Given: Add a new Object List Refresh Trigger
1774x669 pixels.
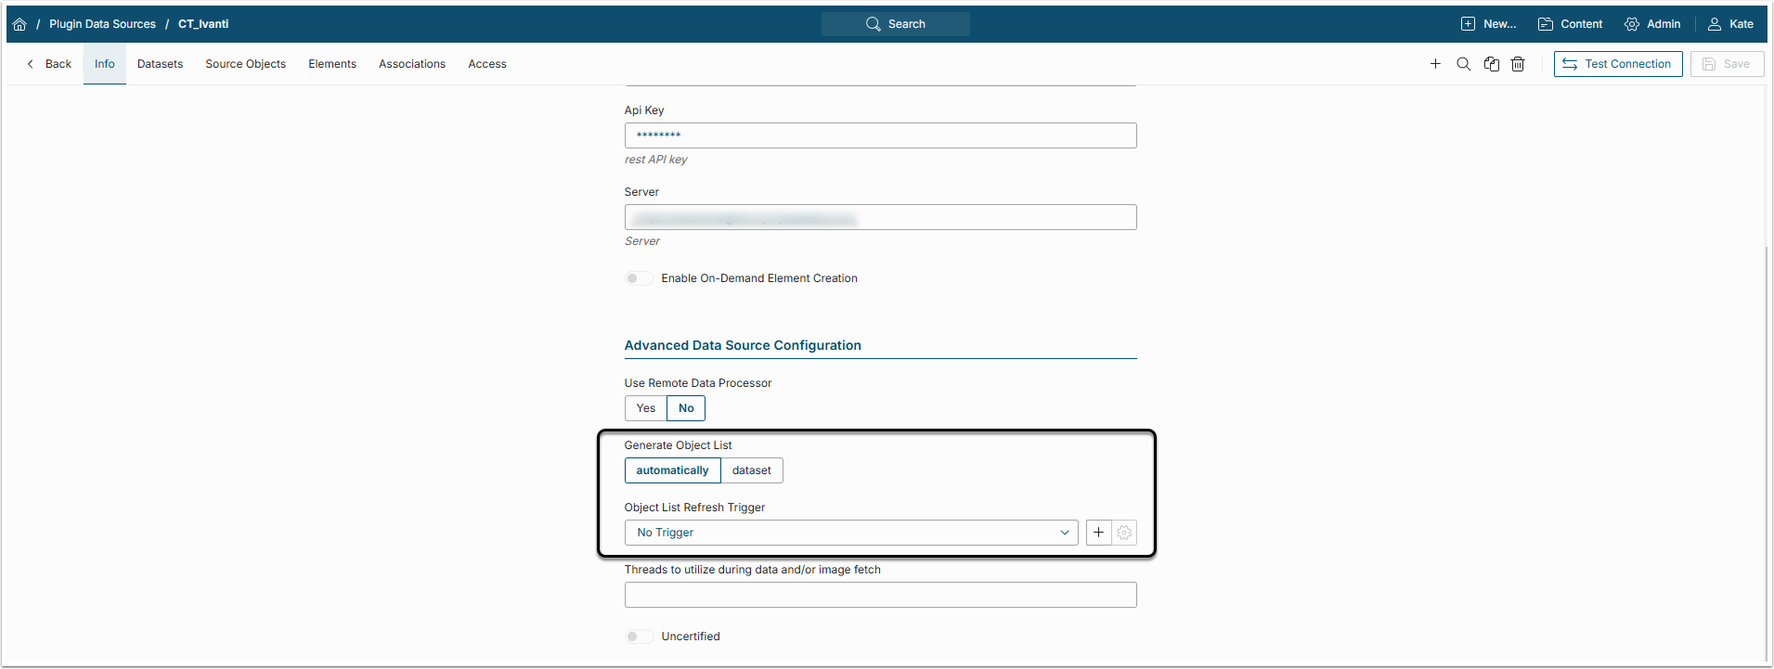Looking at the screenshot, I should point(1098,533).
